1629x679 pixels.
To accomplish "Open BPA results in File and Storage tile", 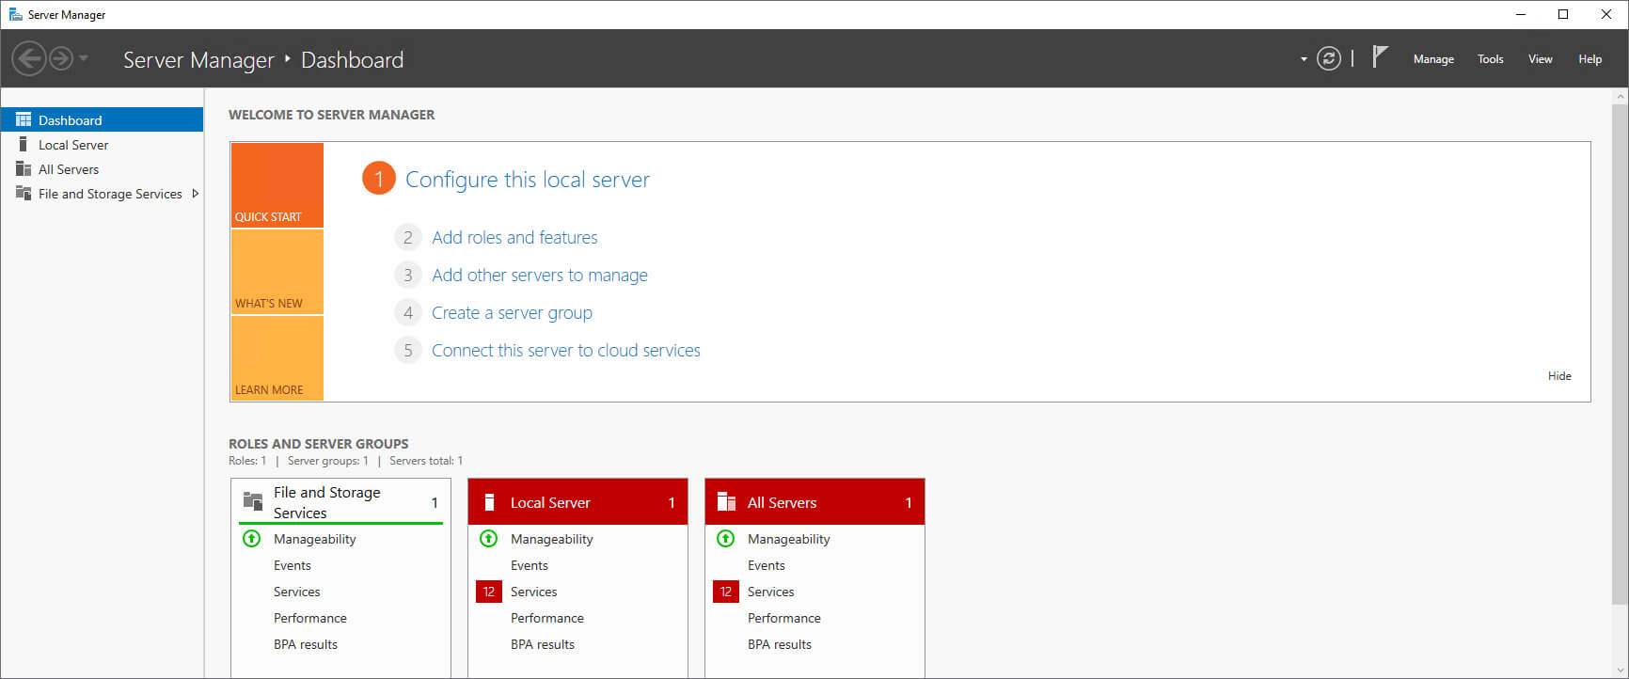I will point(305,644).
